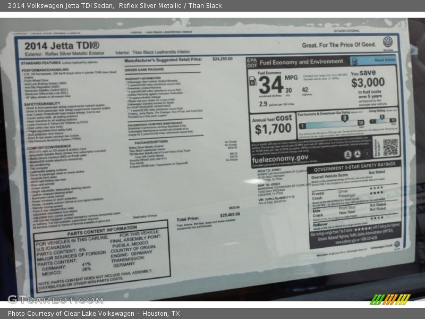
Task: Click the 'Side Crash' label
Action: [318, 213]
